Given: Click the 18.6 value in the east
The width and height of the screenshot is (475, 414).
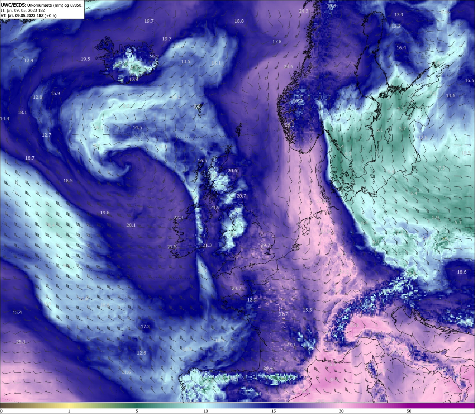Looking at the screenshot, I should coord(462,272).
